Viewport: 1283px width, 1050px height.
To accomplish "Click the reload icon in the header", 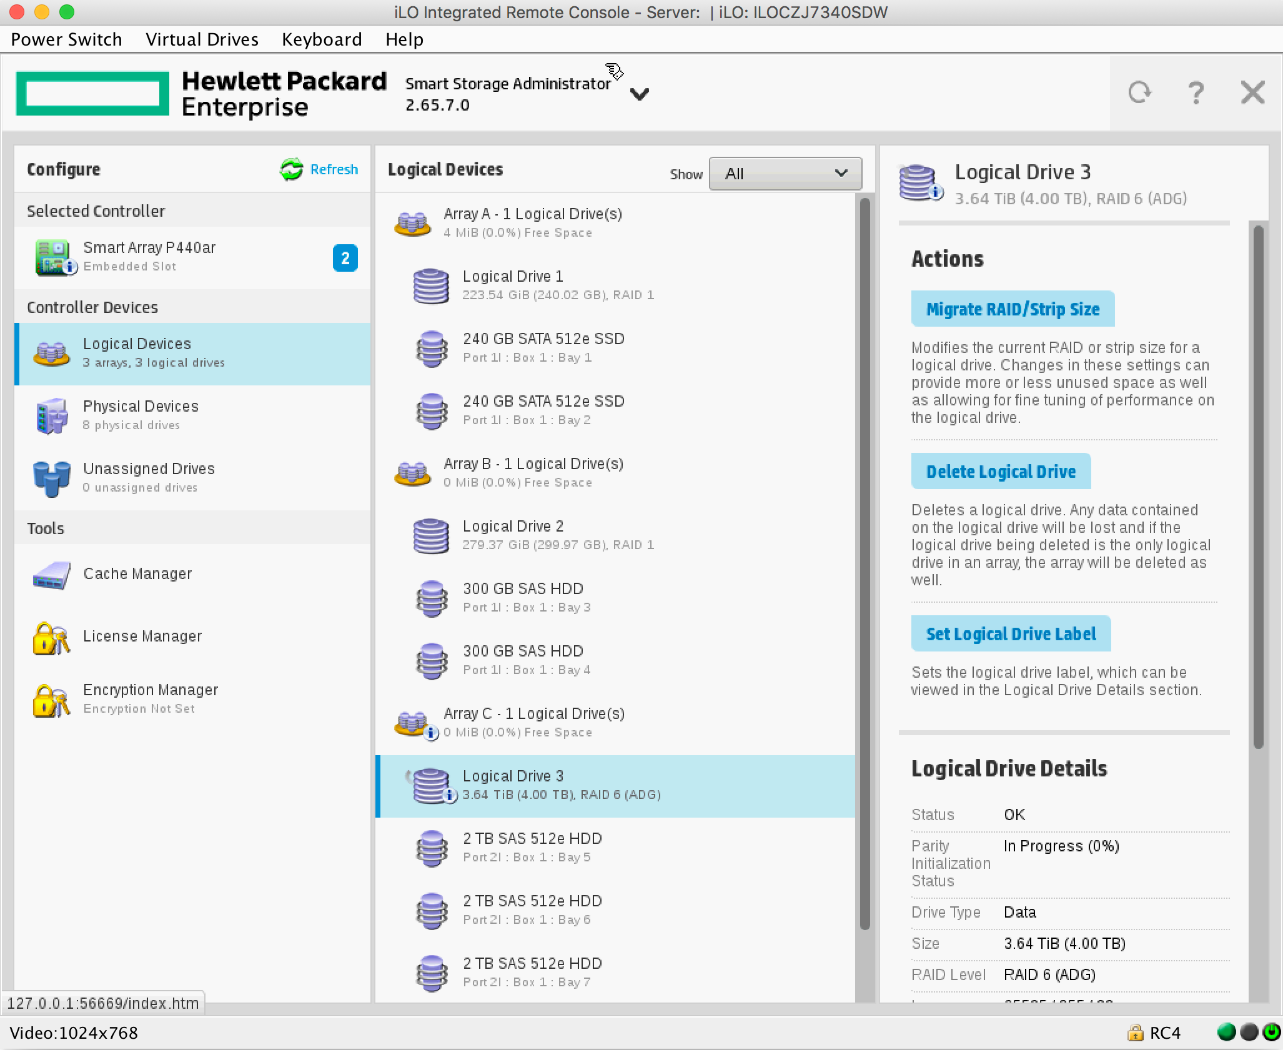I will tap(1140, 92).
